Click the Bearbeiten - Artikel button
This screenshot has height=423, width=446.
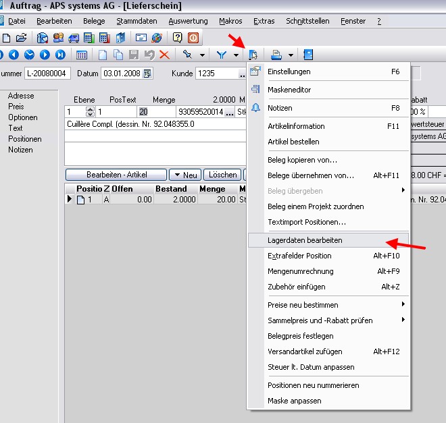pos(116,175)
